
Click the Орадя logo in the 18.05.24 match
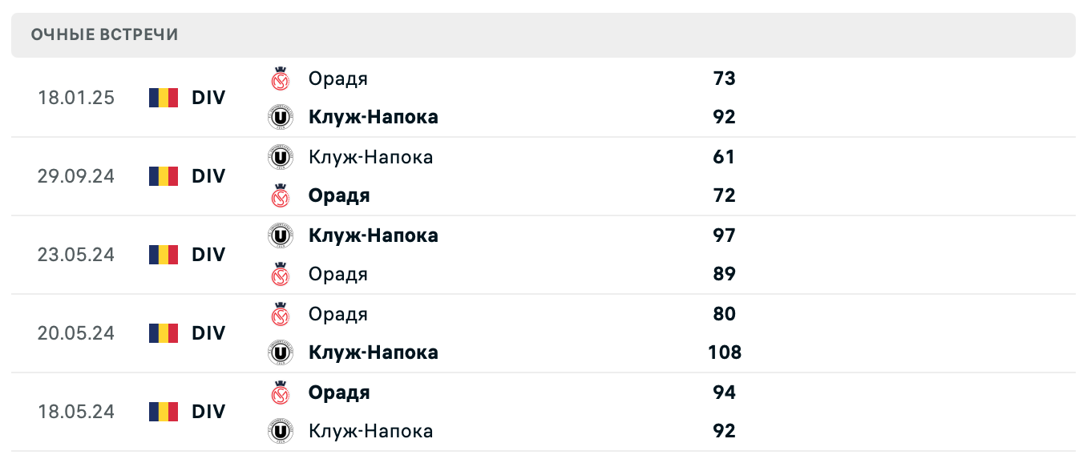click(281, 393)
